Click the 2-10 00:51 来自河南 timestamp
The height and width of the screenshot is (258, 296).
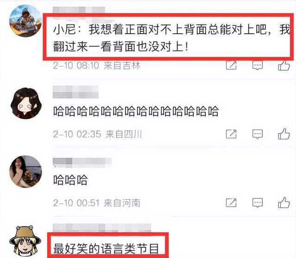point(97,203)
